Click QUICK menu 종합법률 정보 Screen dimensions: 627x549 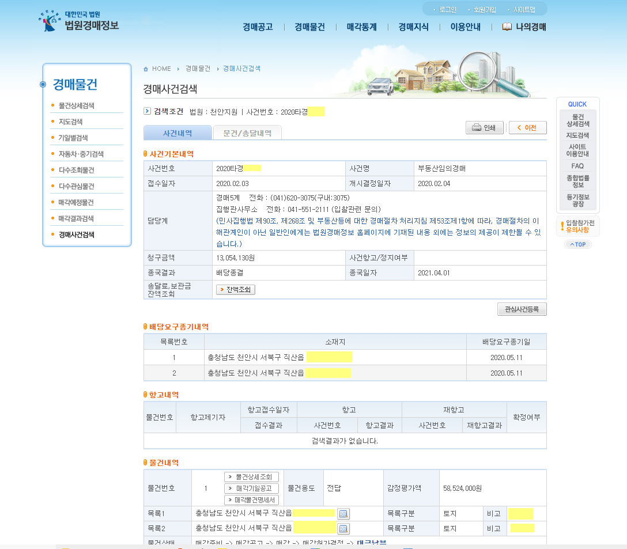click(577, 181)
